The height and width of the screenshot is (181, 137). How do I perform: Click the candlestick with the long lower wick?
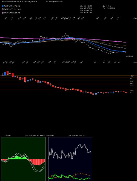coord(38,84)
